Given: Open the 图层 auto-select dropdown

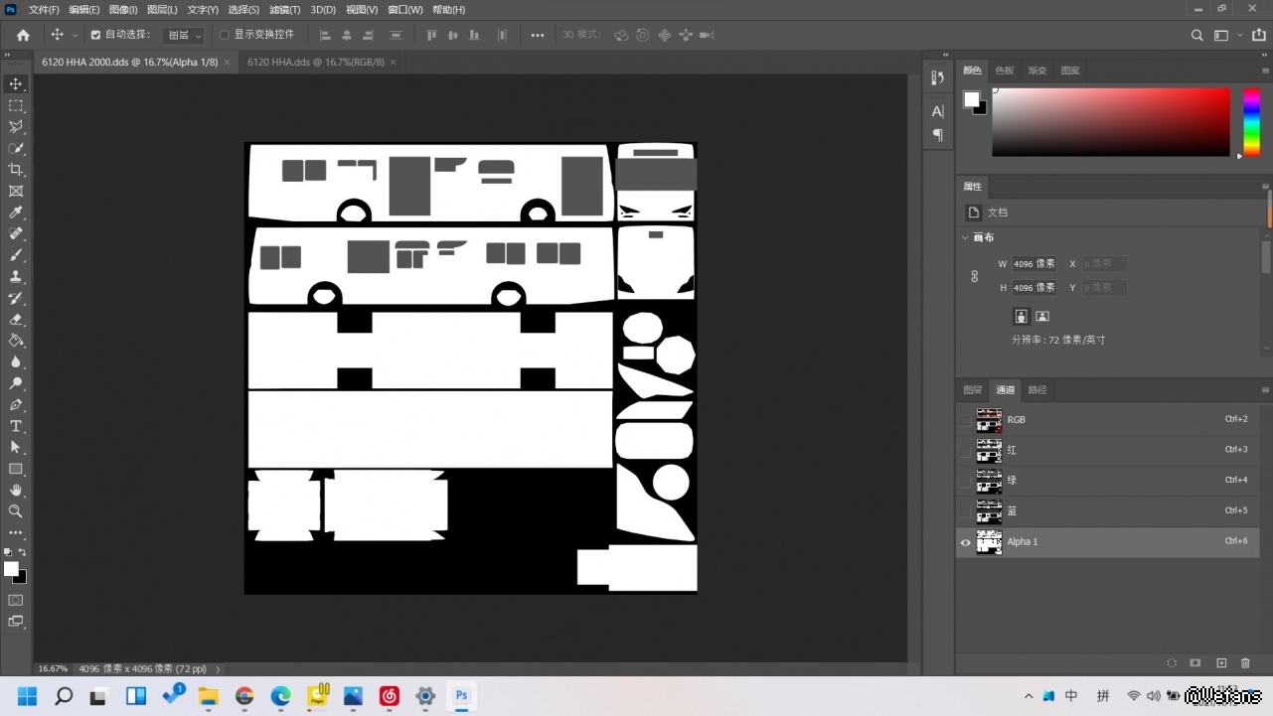Looking at the screenshot, I should [184, 35].
